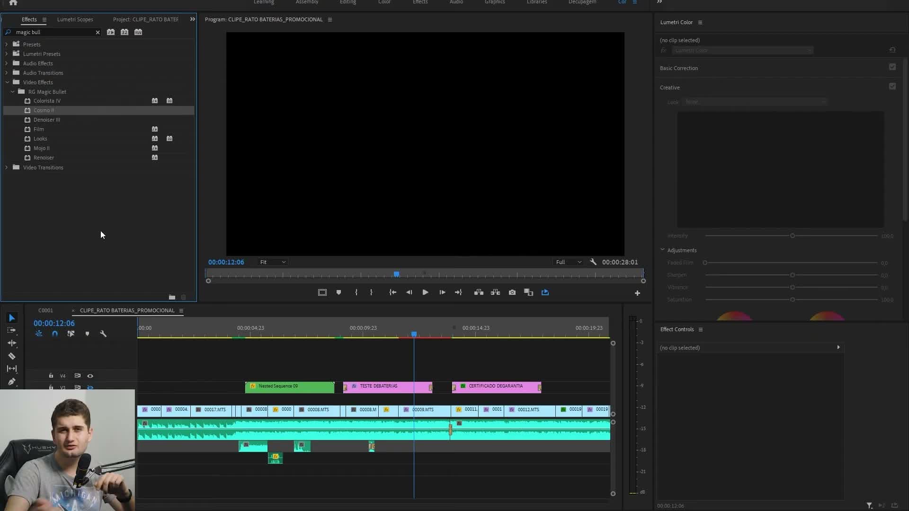Select the Track Select Forward tool
Viewport: 909px width, 511px height.
(12, 330)
